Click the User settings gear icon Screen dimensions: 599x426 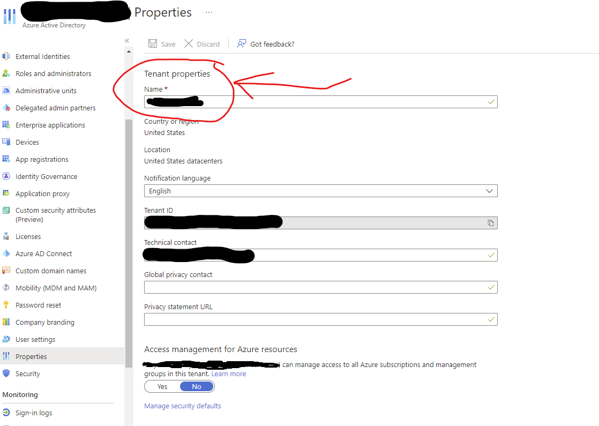click(6, 339)
